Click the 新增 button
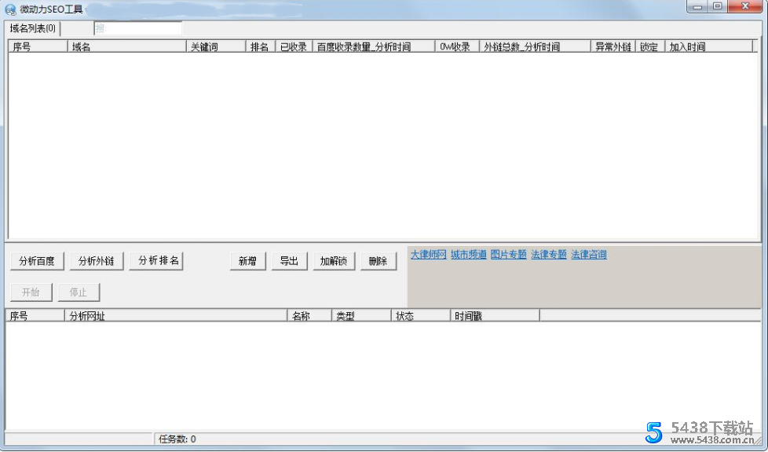The width and height of the screenshot is (768, 452). [248, 261]
